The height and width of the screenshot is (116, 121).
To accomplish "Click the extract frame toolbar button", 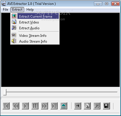I will click(x=78, y=106).
